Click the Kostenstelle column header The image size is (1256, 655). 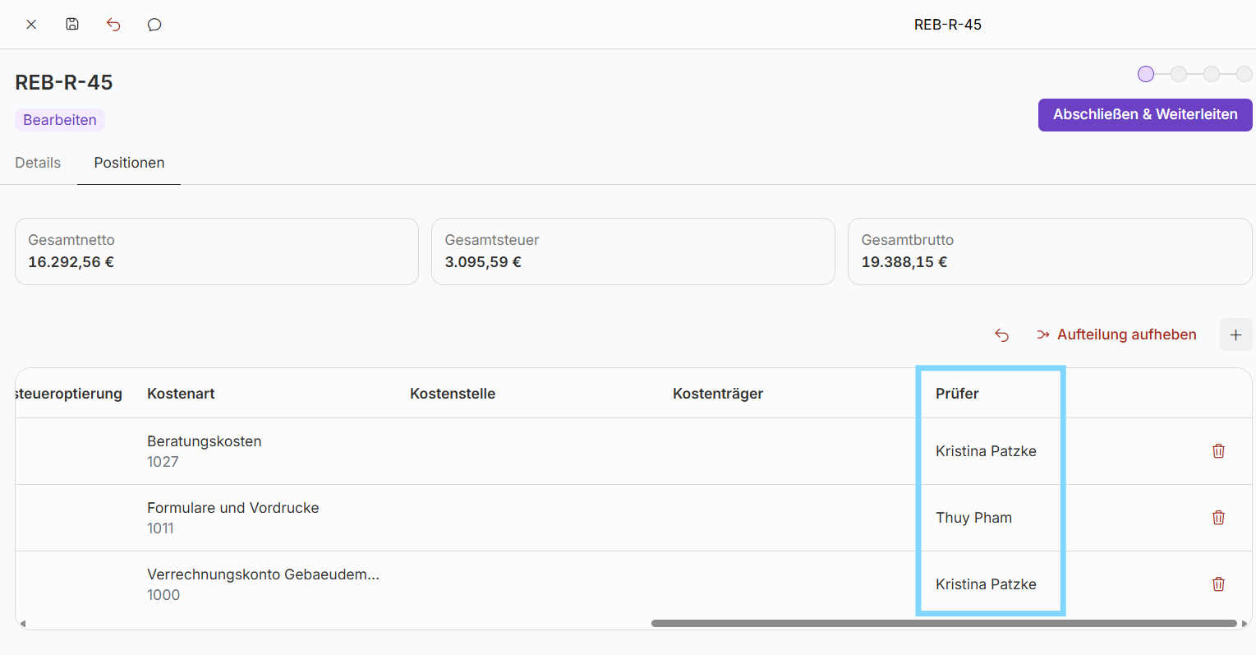(453, 394)
